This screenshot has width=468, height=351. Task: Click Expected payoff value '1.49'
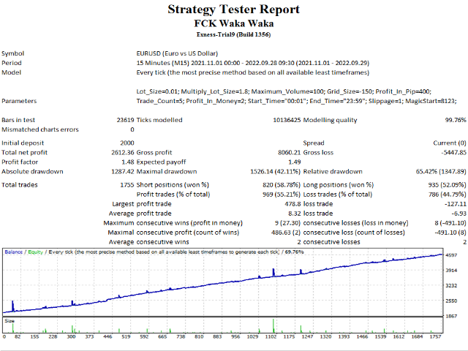tap(295, 162)
